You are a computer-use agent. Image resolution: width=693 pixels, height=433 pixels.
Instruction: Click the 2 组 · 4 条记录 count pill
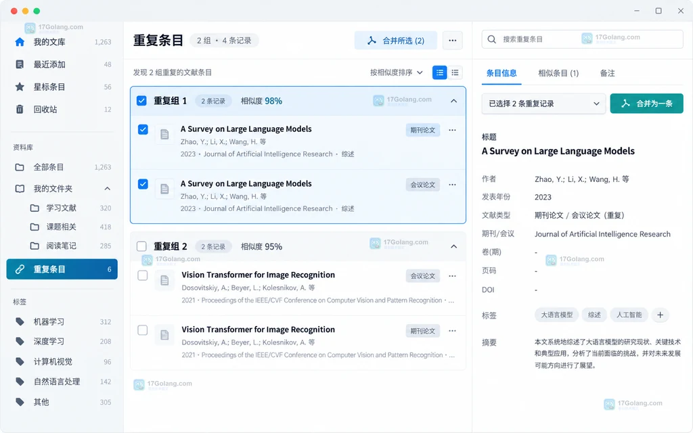click(224, 41)
